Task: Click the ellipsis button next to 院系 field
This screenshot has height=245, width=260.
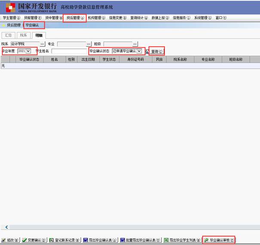Action: (42, 44)
